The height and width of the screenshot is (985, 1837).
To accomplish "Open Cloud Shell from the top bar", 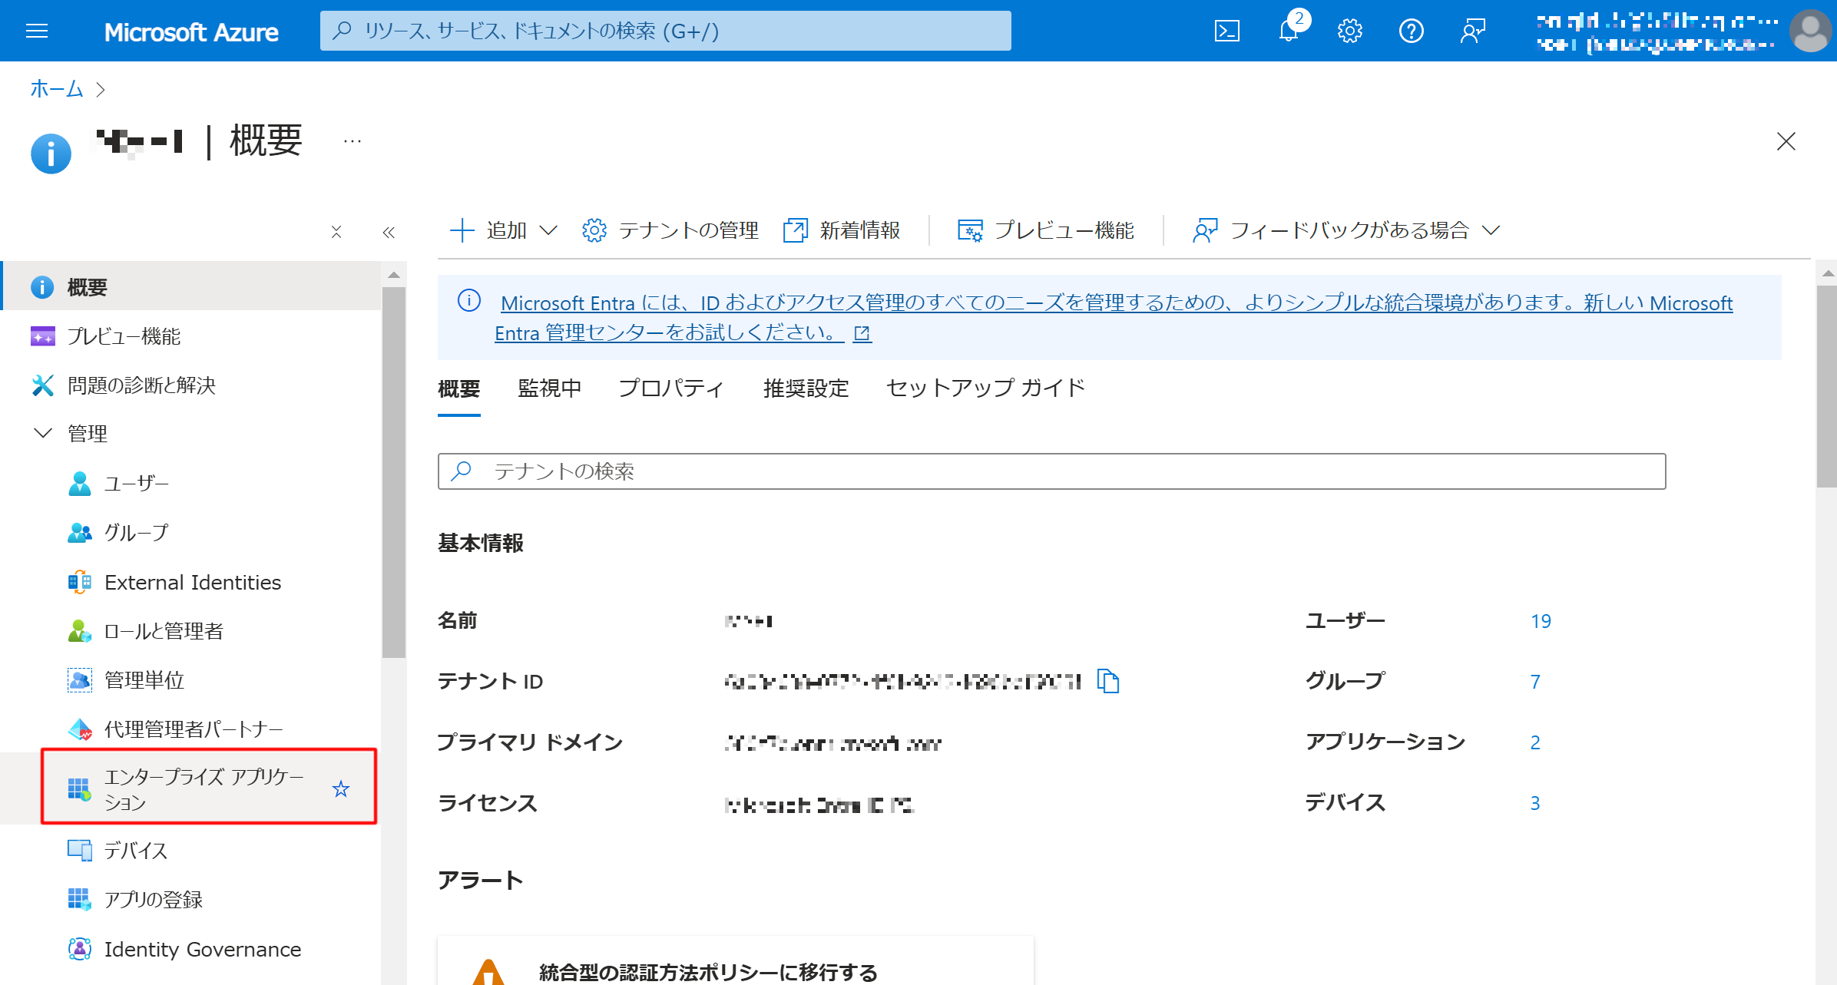I will coord(1226,31).
